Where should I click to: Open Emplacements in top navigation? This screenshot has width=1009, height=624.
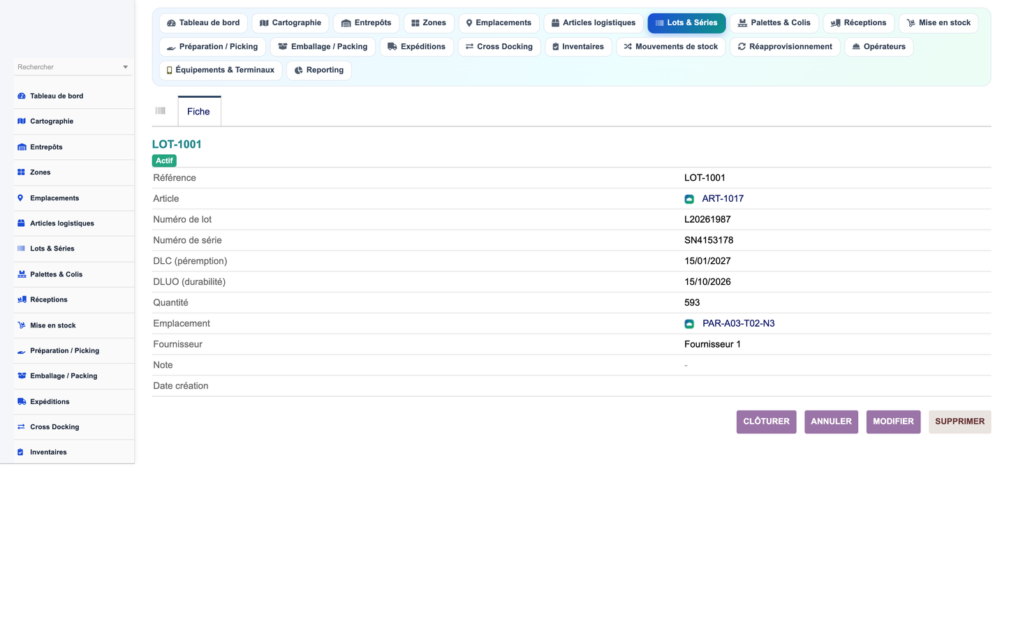click(499, 23)
